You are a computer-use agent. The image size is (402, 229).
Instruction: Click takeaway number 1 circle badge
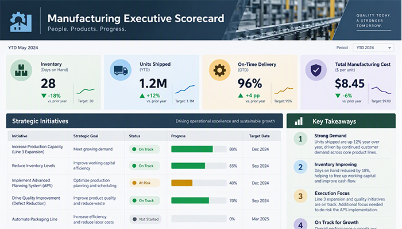pyautogui.click(x=300, y=139)
